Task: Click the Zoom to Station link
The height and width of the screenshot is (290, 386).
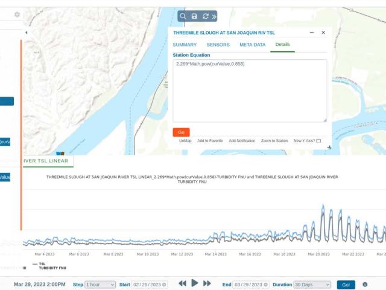Action: pyautogui.click(x=274, y=141)
